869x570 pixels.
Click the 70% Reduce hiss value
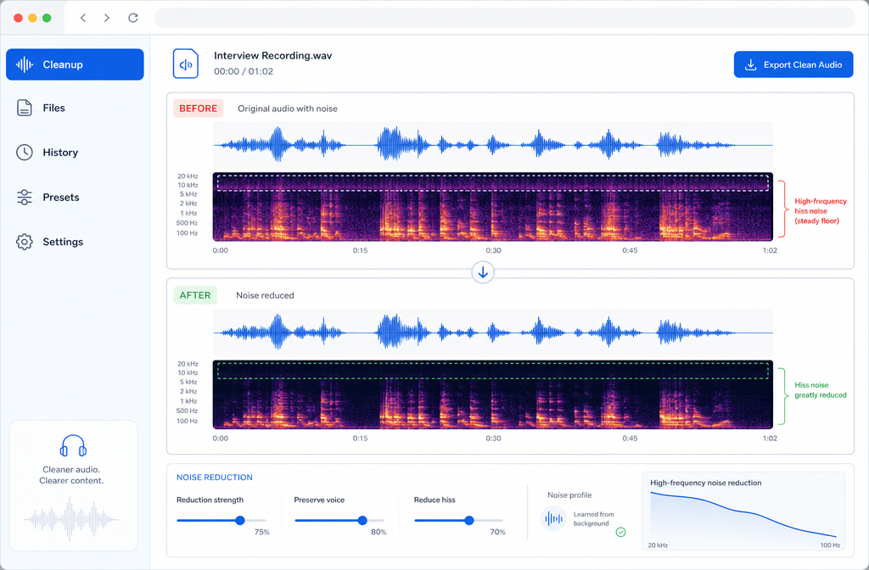497,532
